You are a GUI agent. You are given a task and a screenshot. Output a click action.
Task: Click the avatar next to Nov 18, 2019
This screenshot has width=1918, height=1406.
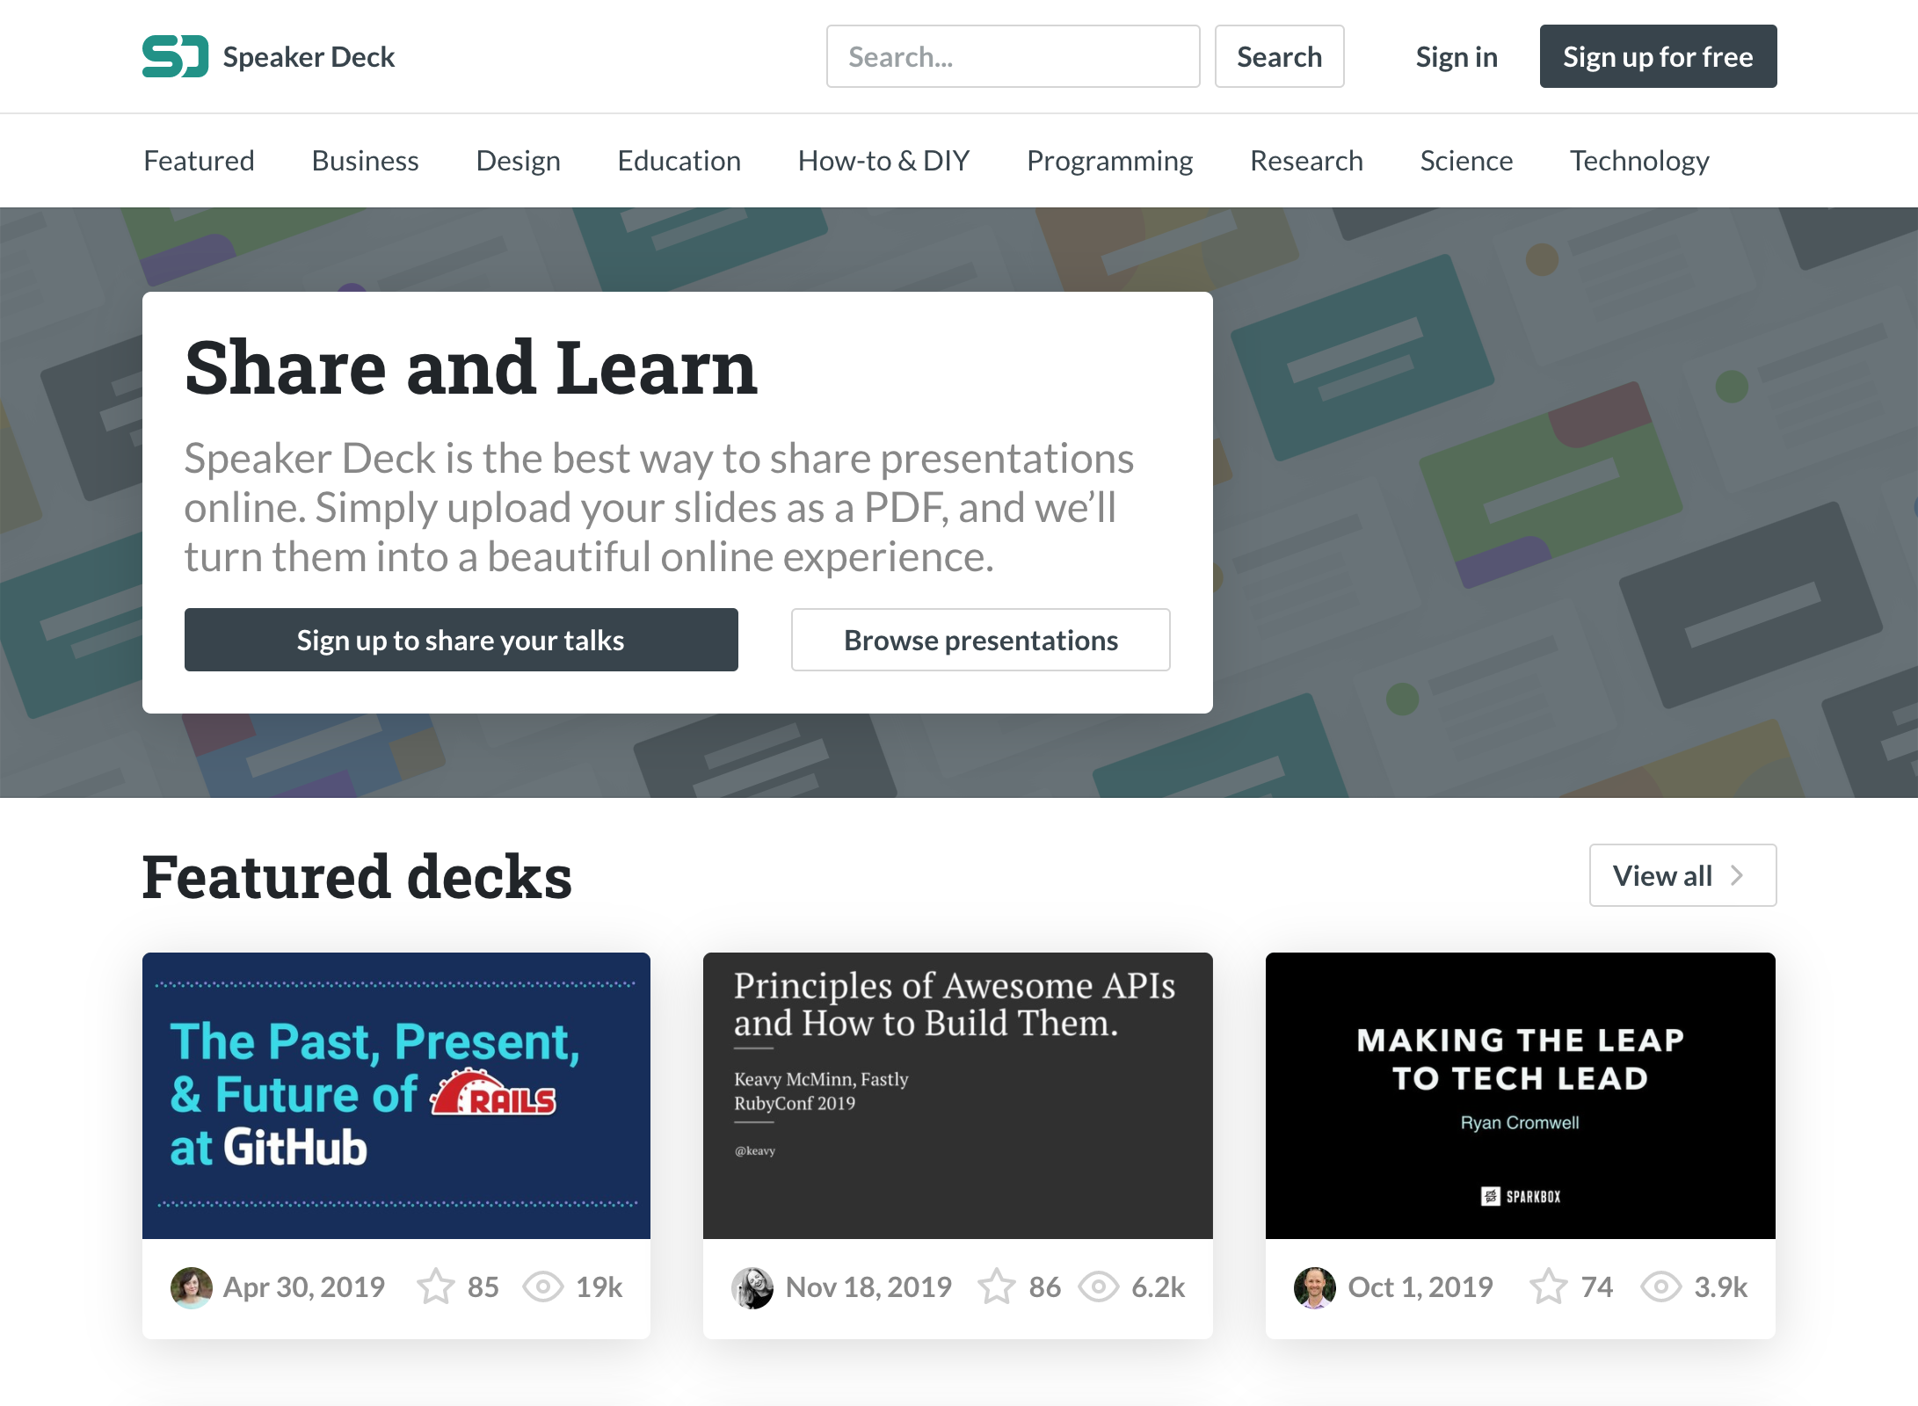[752, 1286]
